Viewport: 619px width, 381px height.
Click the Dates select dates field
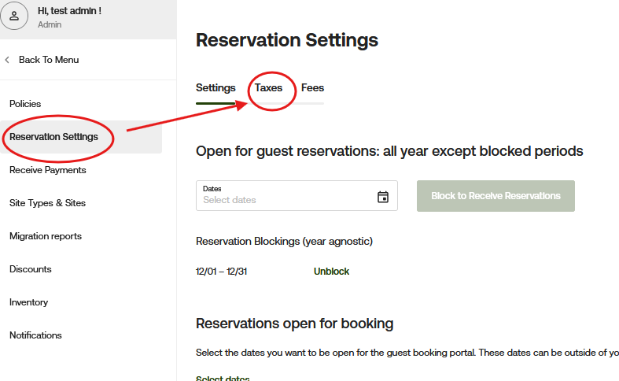click(297, 196)
